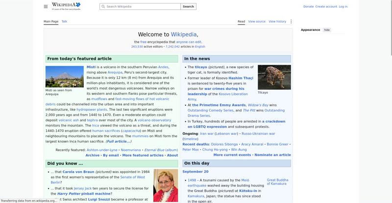Open the Outstanding Comedy Series link
The width and height of the screenshot is (392, 203).
pyautogui.click(x=211, y=110)
